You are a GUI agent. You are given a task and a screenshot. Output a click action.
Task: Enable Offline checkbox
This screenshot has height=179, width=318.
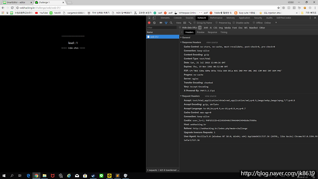pos(254,23)
